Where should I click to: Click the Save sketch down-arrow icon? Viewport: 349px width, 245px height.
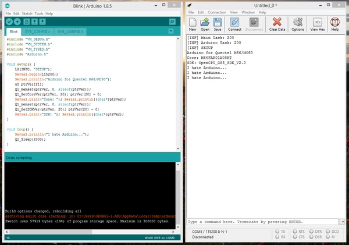point(42,22)
